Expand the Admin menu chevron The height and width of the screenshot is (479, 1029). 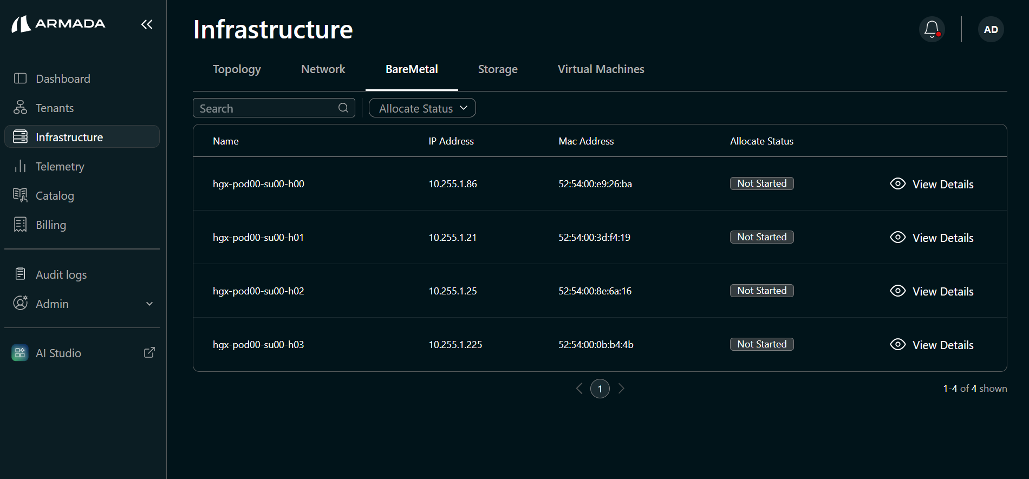coord(149,304)
